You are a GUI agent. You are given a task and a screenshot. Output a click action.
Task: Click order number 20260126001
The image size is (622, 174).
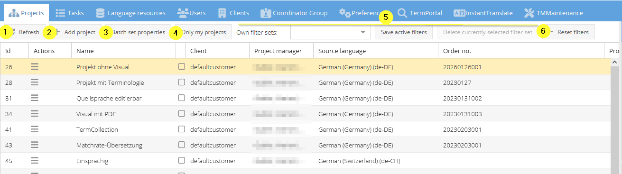click(x=462, y=67)
